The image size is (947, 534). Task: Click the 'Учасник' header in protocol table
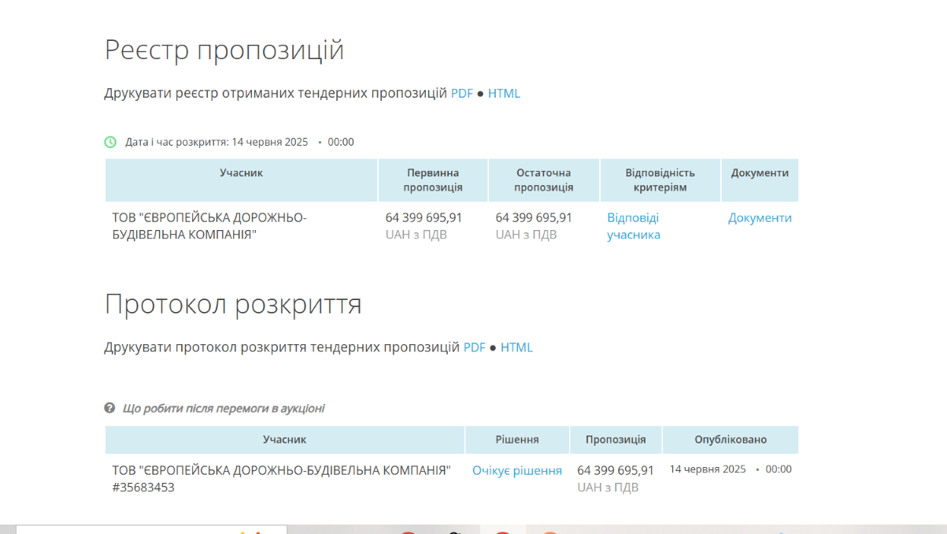(285, 439)
